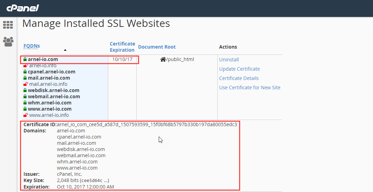The width and height of the screenshot is (373, 192).
Task: Sort the table by FQDNs column
Action: point(32,46)
